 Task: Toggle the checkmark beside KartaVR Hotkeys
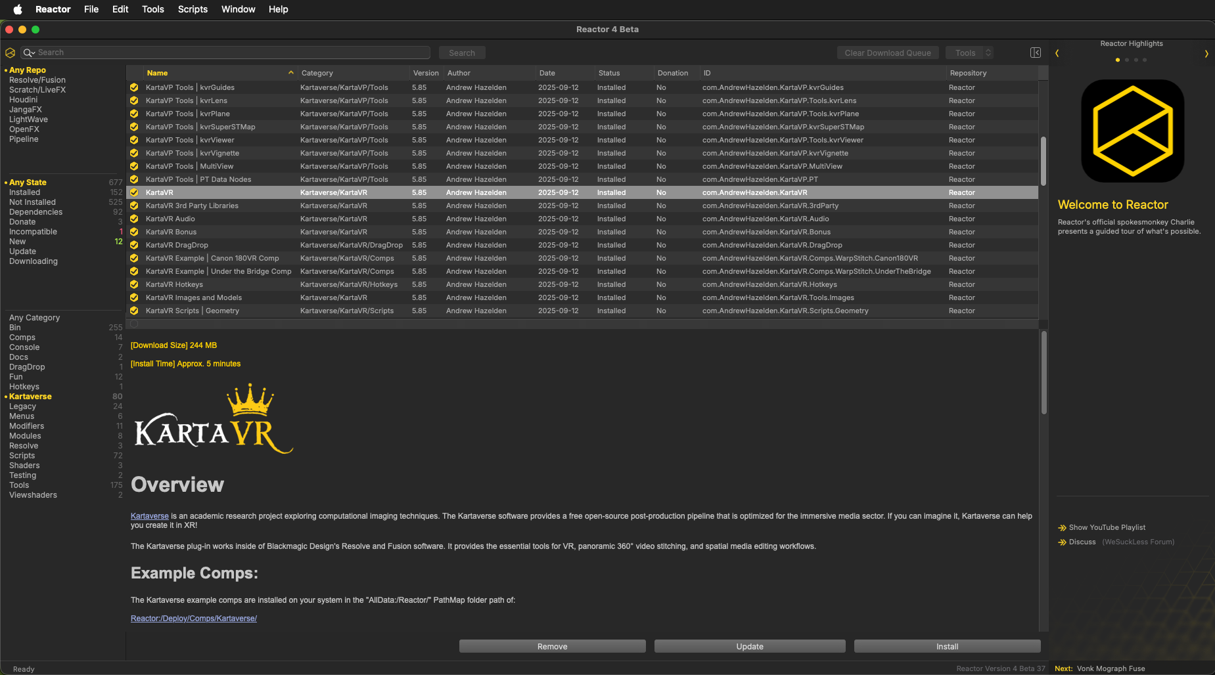pyautogui.click(x=133, y=284)
